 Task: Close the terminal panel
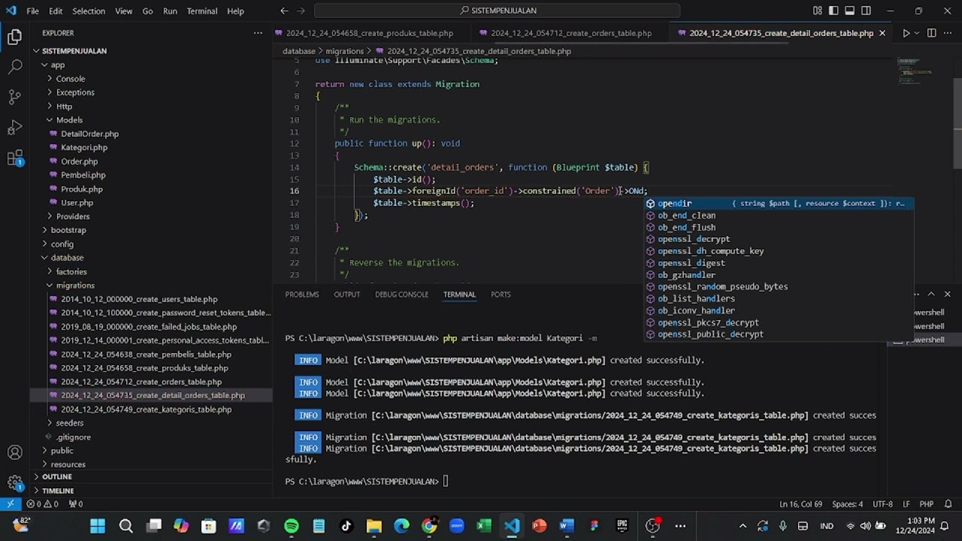click(x=947, y=294)
